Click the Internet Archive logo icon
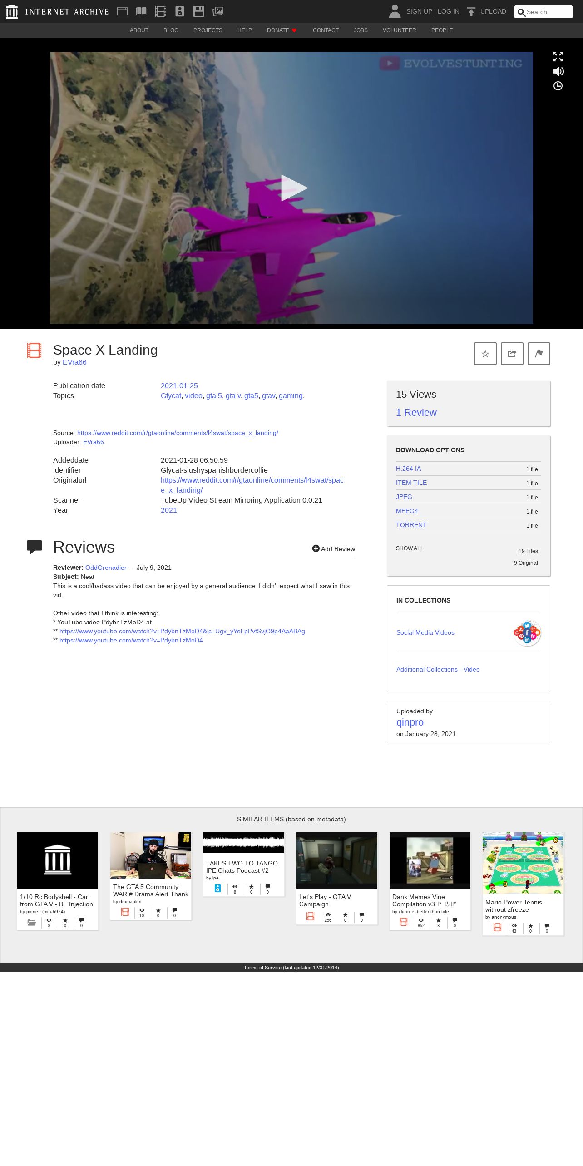 pos(12,12)
